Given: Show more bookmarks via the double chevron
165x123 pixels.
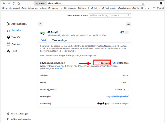Looking at the screenshot, I should point(154,8).
